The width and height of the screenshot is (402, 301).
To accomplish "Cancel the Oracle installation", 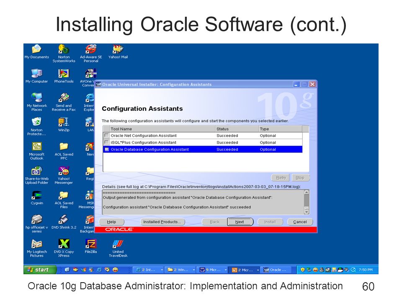I will click(300, 222).
